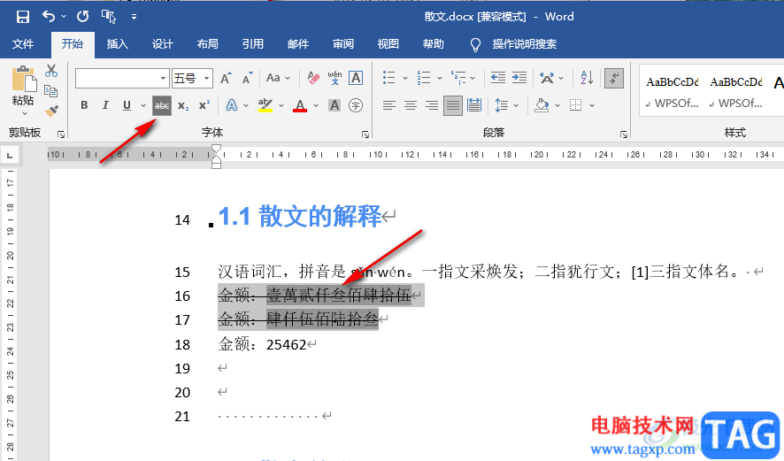Switch to the 审阅 tab

click(x=343, y=44)
